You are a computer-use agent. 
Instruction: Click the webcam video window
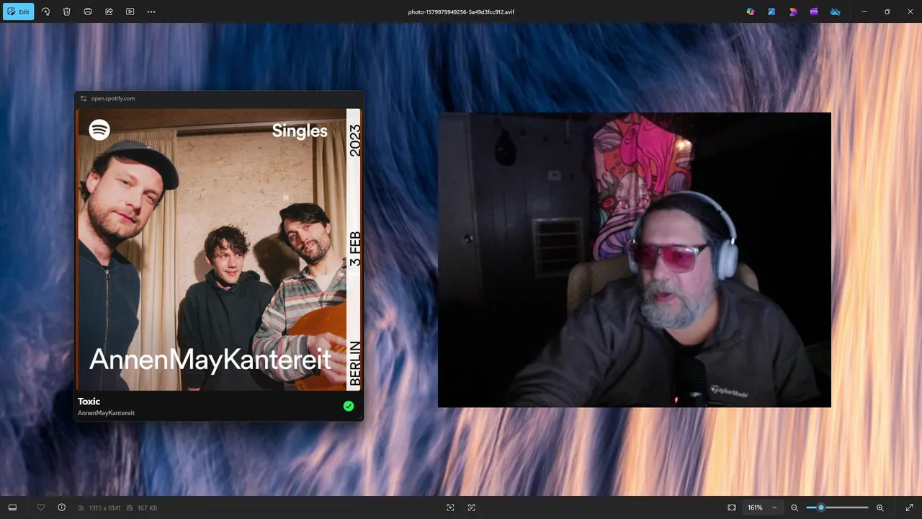635,259
